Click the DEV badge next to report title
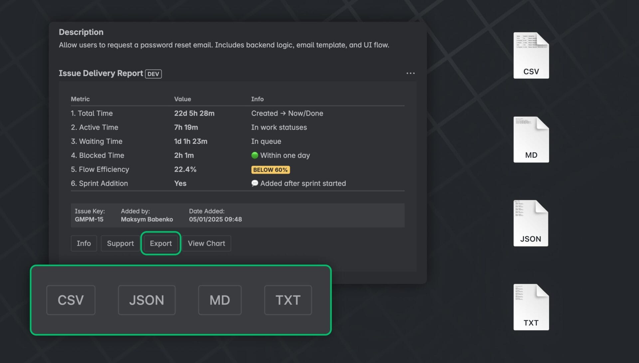639x363 pixels. [153, 74]
